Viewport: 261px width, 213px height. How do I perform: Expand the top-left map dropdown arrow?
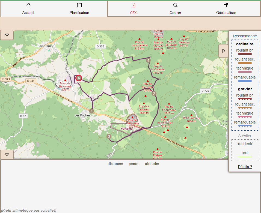[7, 35]
